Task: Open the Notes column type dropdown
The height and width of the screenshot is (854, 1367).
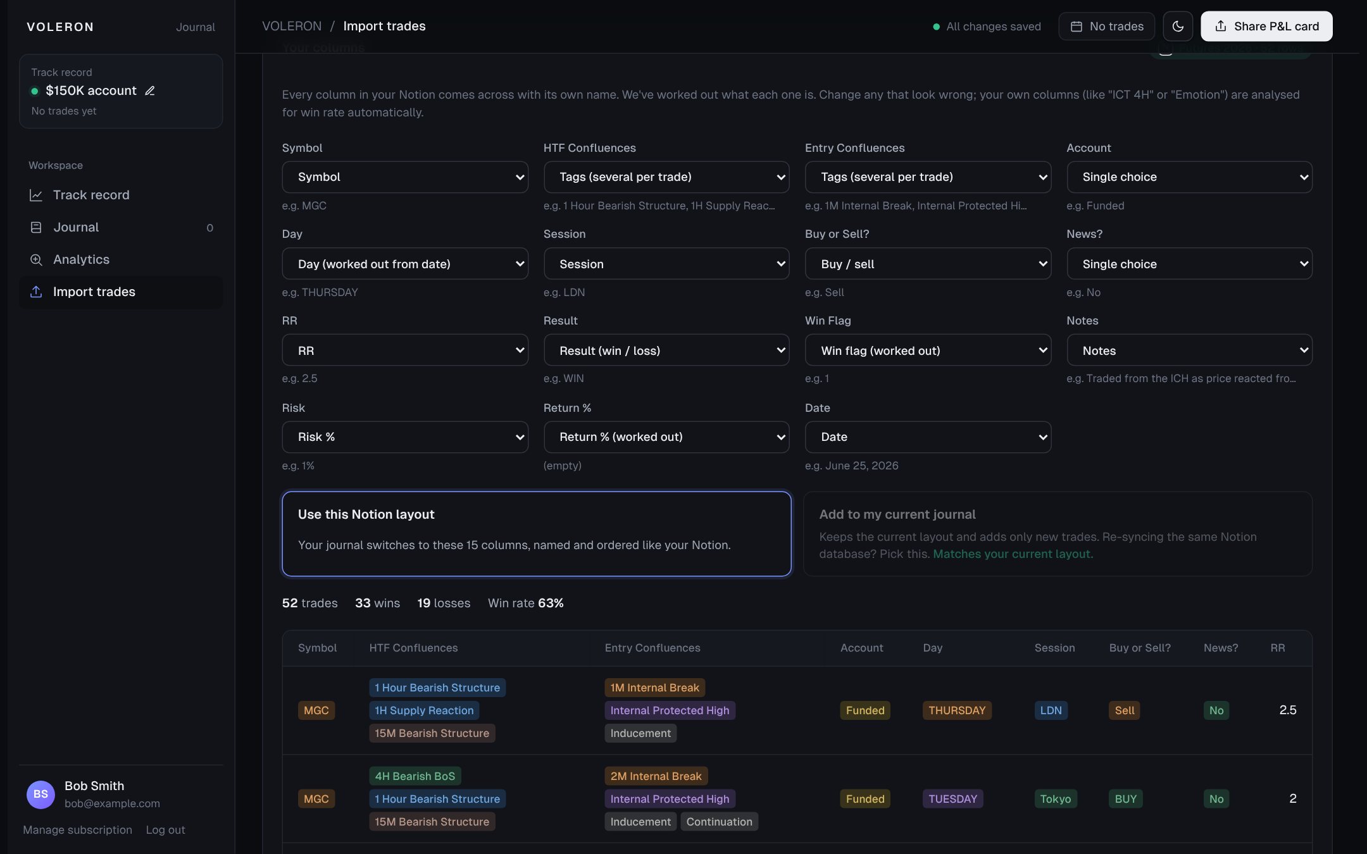Action: [x=1189, y=350]
